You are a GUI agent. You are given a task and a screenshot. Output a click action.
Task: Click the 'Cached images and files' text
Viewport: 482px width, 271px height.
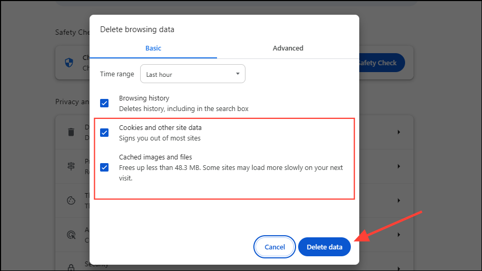point(155,157)
